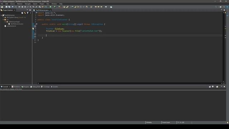
Task: Click the tip lightbulb icon in status bar
Action: click(228, 123)
